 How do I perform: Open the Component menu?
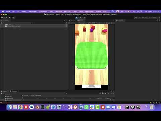43,11
